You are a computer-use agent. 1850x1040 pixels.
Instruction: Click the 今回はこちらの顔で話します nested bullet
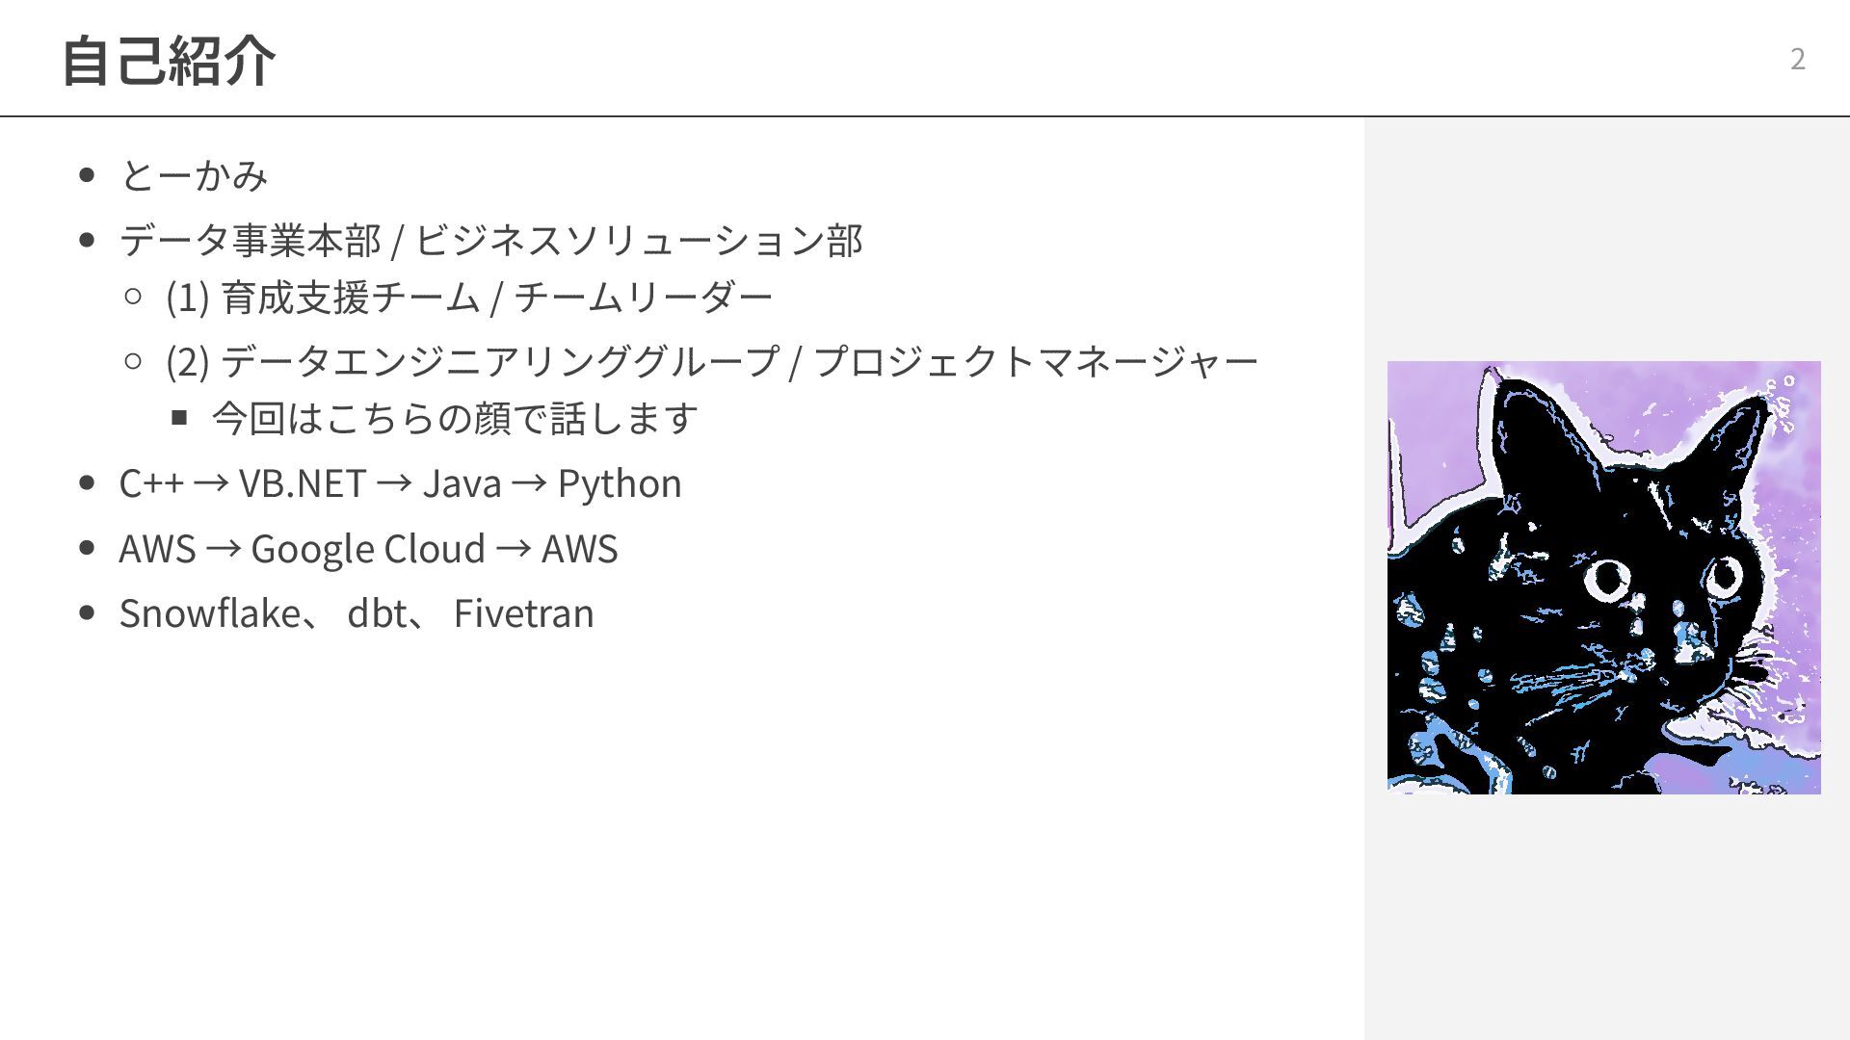tap(455, 418)
